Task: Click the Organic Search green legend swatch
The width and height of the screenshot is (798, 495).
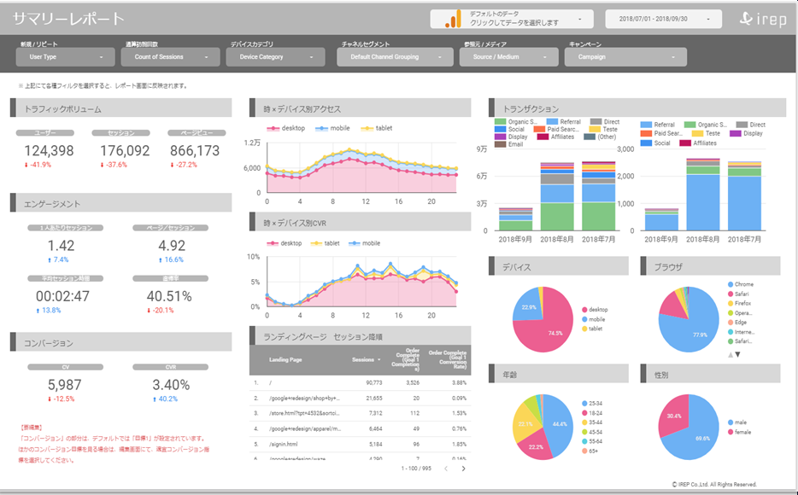Action: pos(500,122)
